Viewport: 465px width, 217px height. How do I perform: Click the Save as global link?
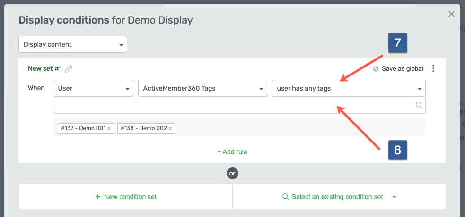point(402,68)
